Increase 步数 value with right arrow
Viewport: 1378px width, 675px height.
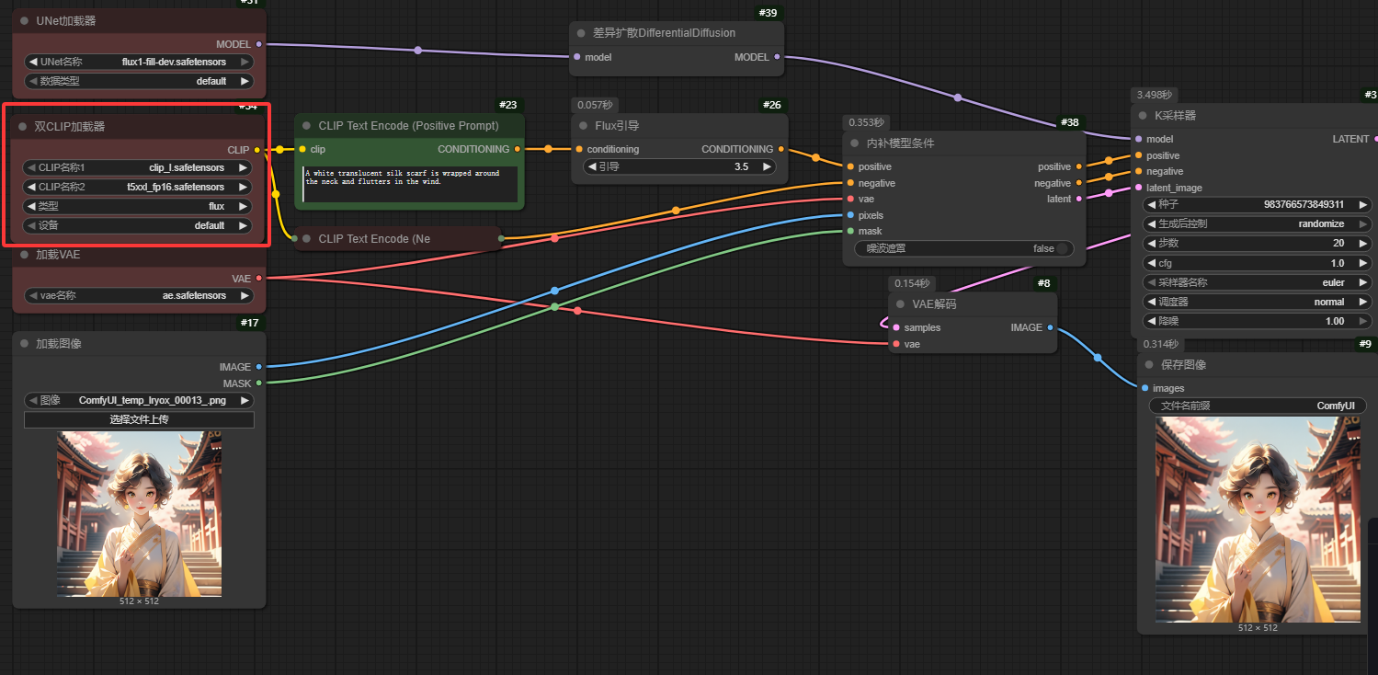click(1363, 243)
